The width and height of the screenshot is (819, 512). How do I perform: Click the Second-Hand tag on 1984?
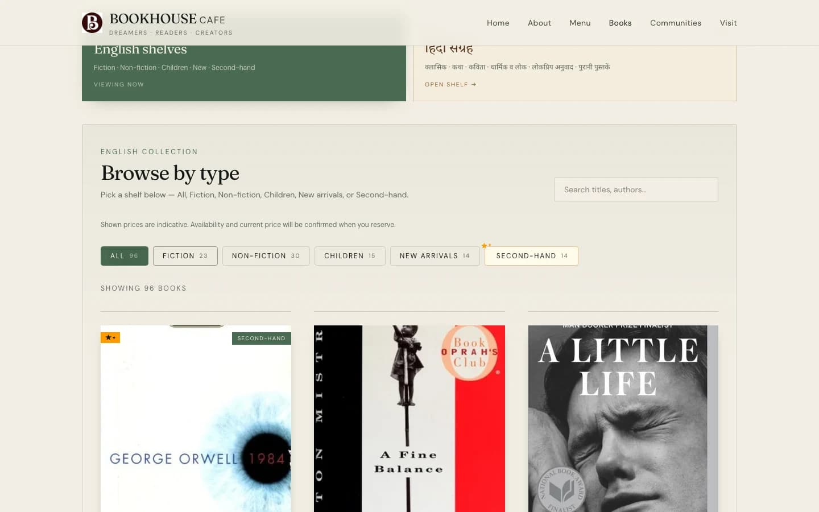pos(262,338)
